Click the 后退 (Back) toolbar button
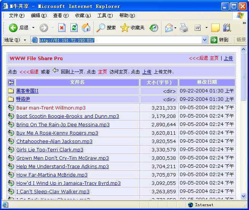 19,27
